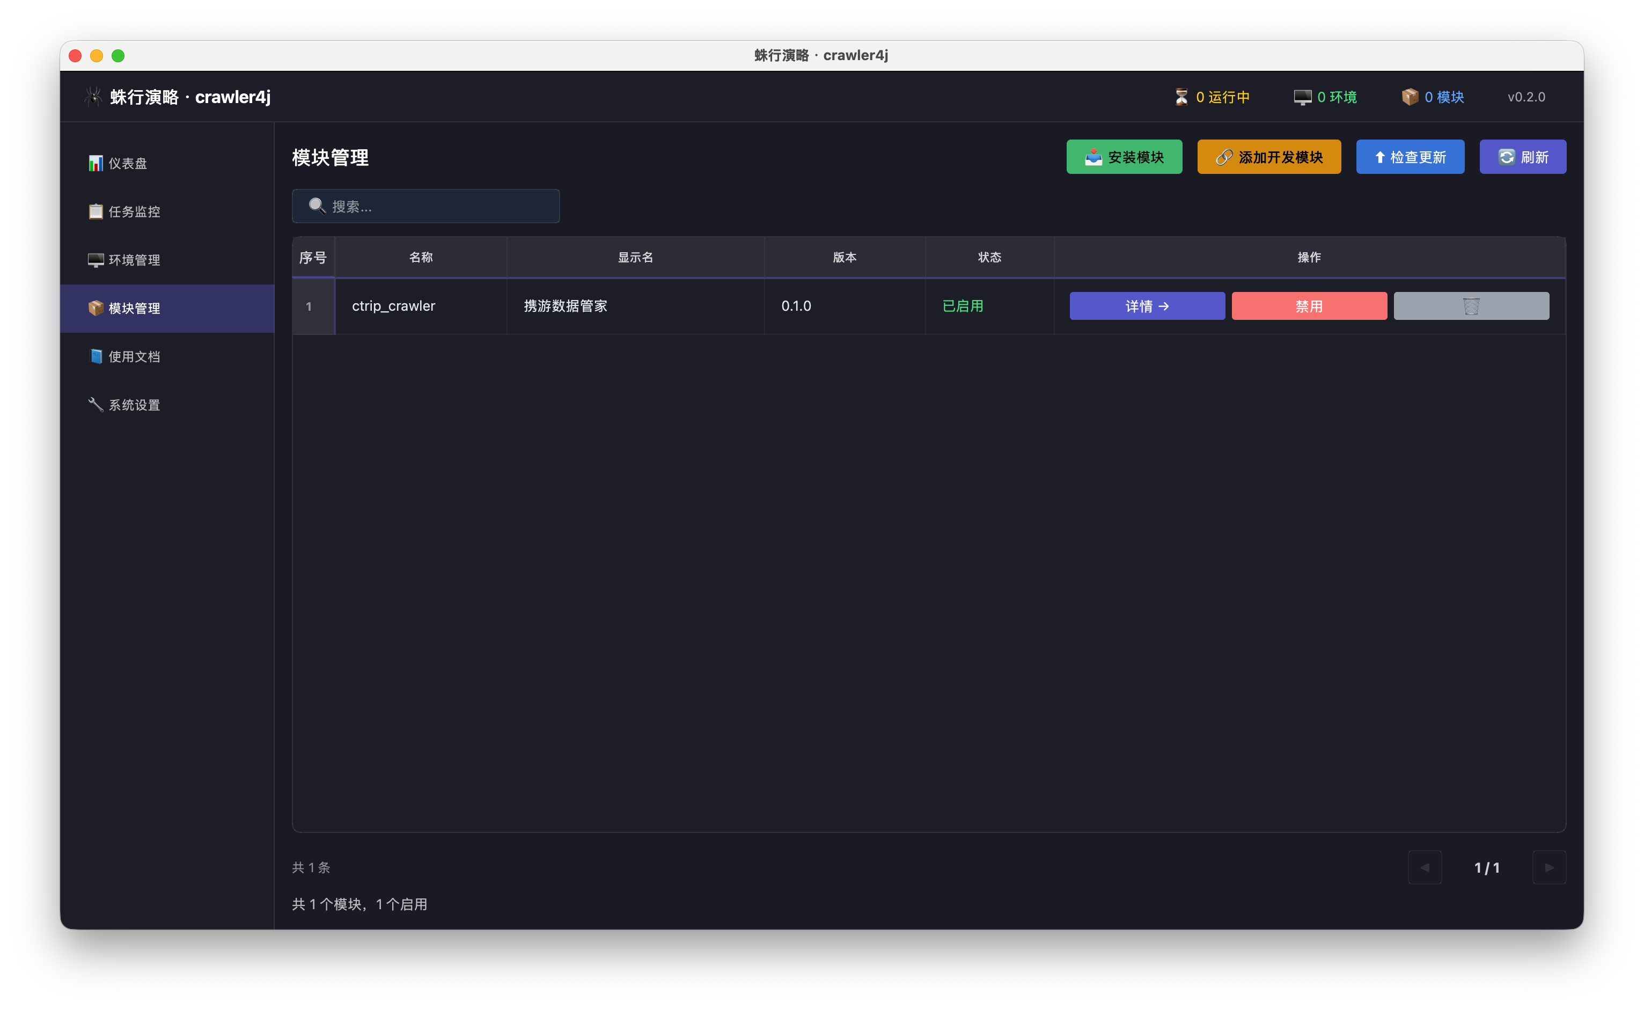Image resolution: width=1644 pixels, height=1009 pixels.
Task: Open 使用文档 documentation
Action: (x=167, y=356)
